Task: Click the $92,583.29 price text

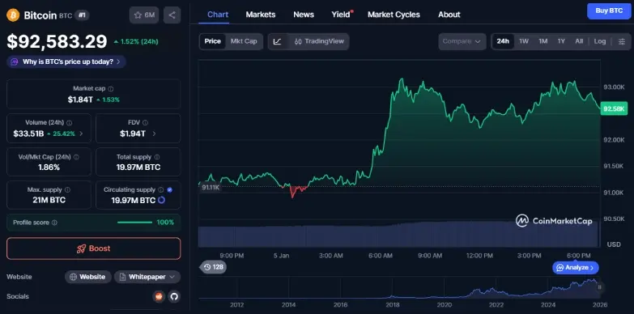Action: click(x=57, y=41)
